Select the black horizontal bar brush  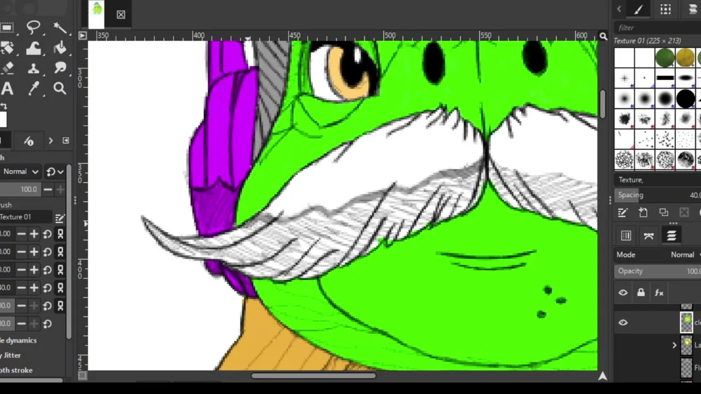[x=665, y=78]
